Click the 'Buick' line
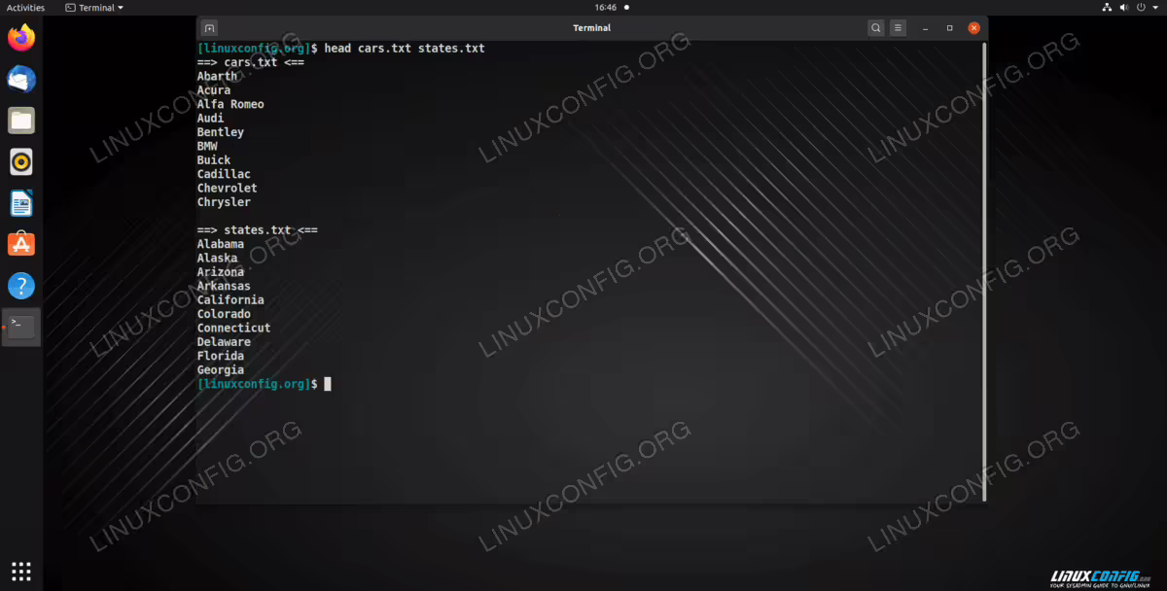Screen dimensions: 1167x591 pyautogui.click(x=214, y=160)
